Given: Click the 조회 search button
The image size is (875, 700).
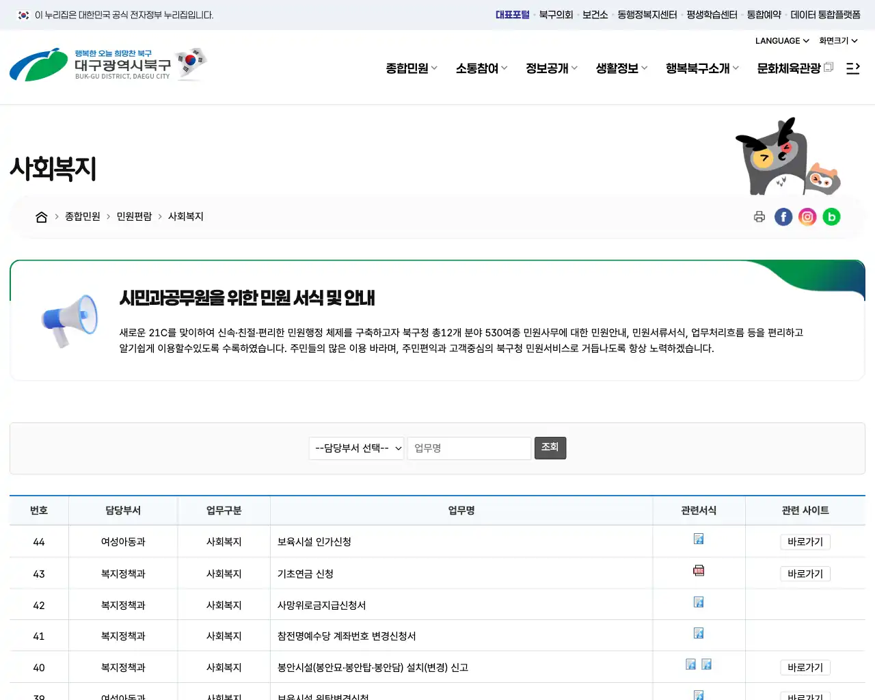Looking at the screenshot, I should click(550, 448).
